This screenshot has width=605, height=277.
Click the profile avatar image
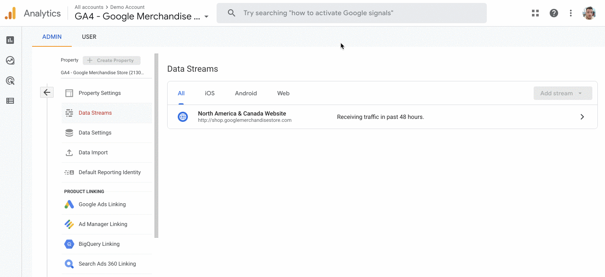[x=589, y=13]
